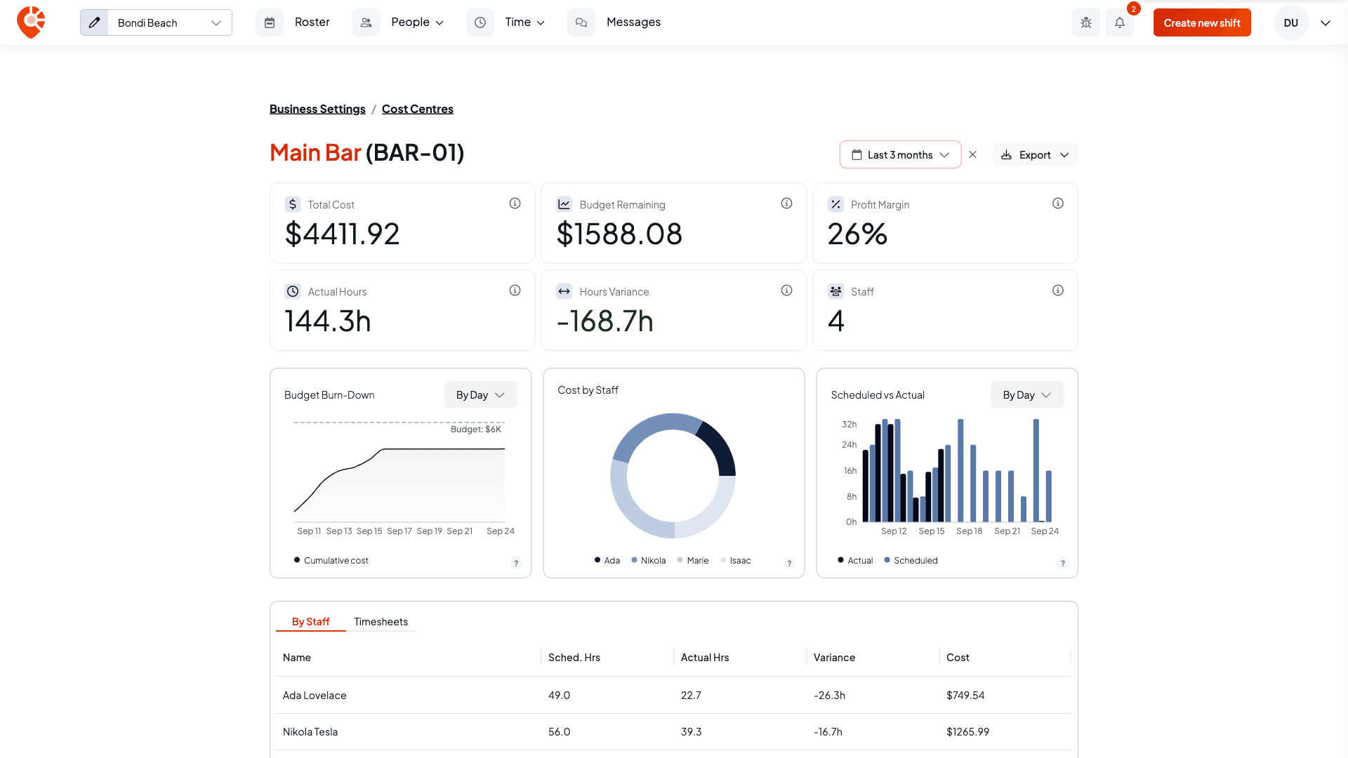Open the Cost by Staff help question mark
The height and width of the screenshot is (758, 1348).
coord(790,563)
